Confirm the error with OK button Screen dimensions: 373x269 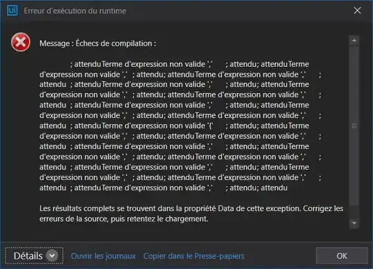point(342,256)
